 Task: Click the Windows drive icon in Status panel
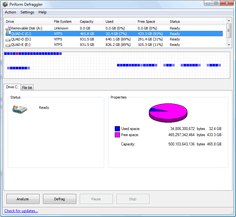tap(20, 109)
